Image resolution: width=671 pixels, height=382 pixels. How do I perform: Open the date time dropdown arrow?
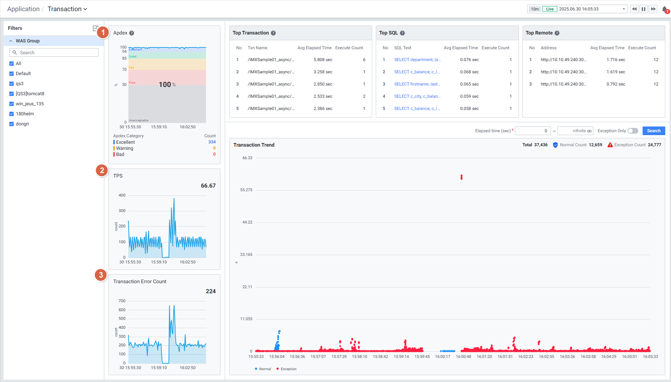tap(624, 9)
